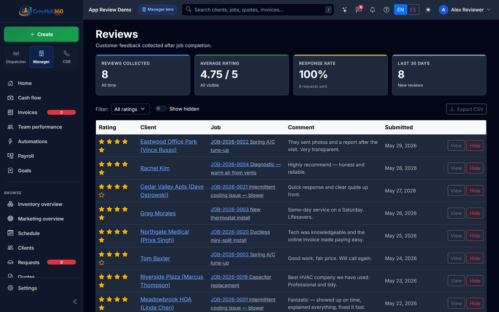The height and width of the screenshot is (312, 499).
Task: Click the Requests inbox icon
Action: pos(10,263)
